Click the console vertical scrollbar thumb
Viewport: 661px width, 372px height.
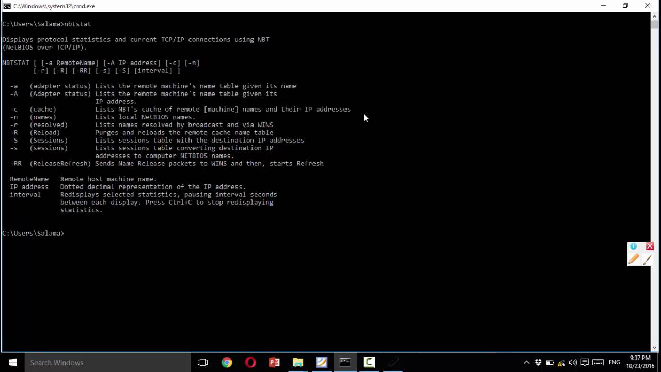pos(655,24)
